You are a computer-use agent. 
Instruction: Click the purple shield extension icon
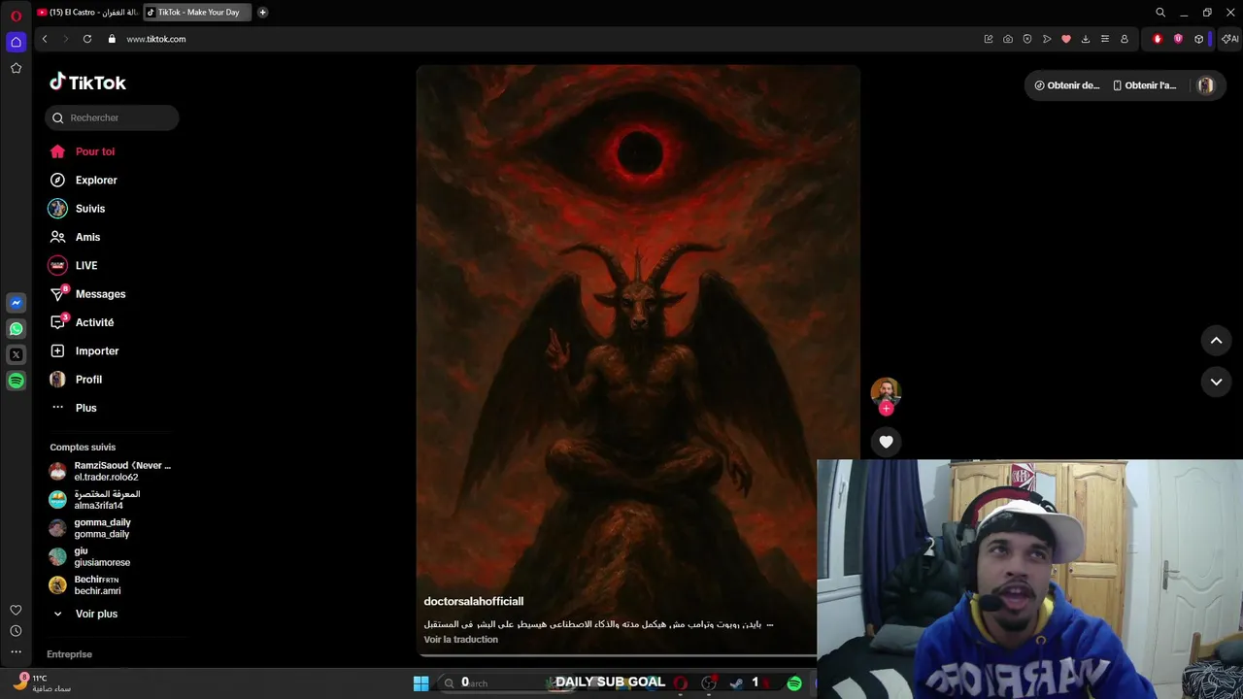pyautogui.click(x=1178, y=39)
